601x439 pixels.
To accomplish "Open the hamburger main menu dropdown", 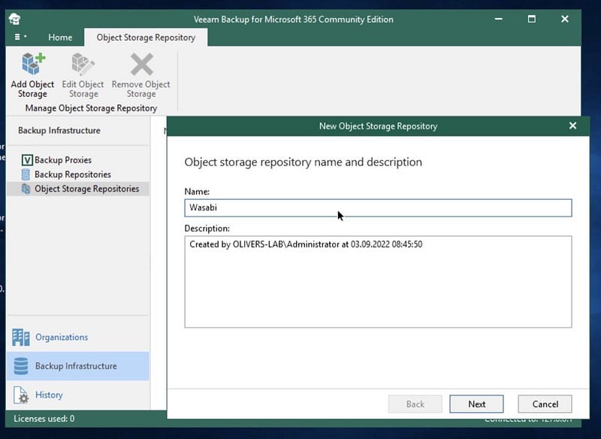I will [20, 37].
